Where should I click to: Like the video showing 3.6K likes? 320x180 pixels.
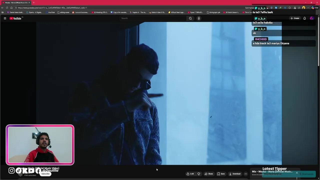click(x=190, y=174)
